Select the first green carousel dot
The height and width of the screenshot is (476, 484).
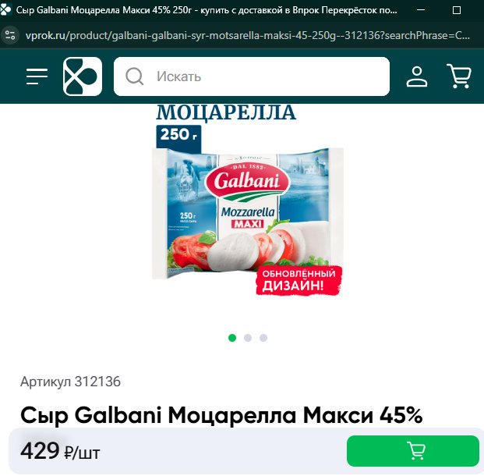tap(232, 338)
